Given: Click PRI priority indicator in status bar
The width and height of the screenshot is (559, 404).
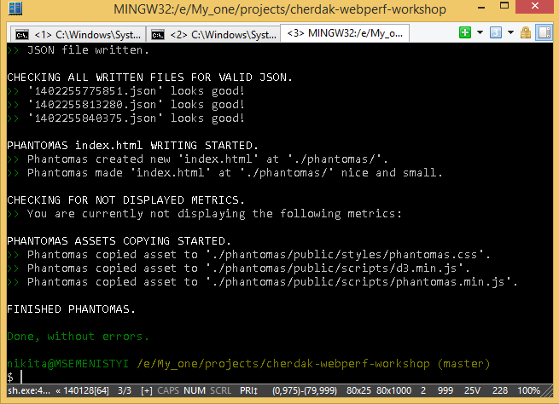Looking at the screenshot, I should [248, 390].
